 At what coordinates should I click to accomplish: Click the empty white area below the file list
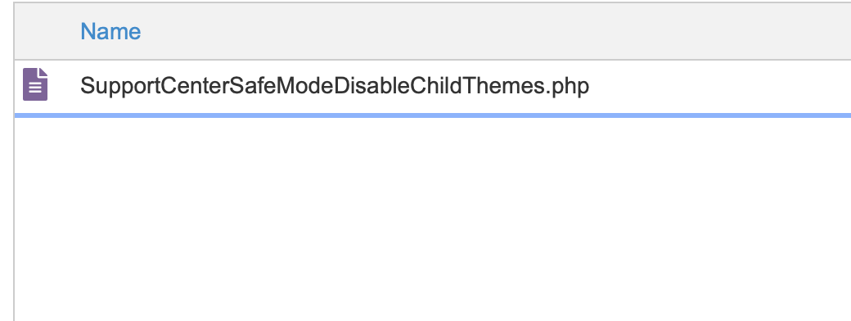point(433,217)
